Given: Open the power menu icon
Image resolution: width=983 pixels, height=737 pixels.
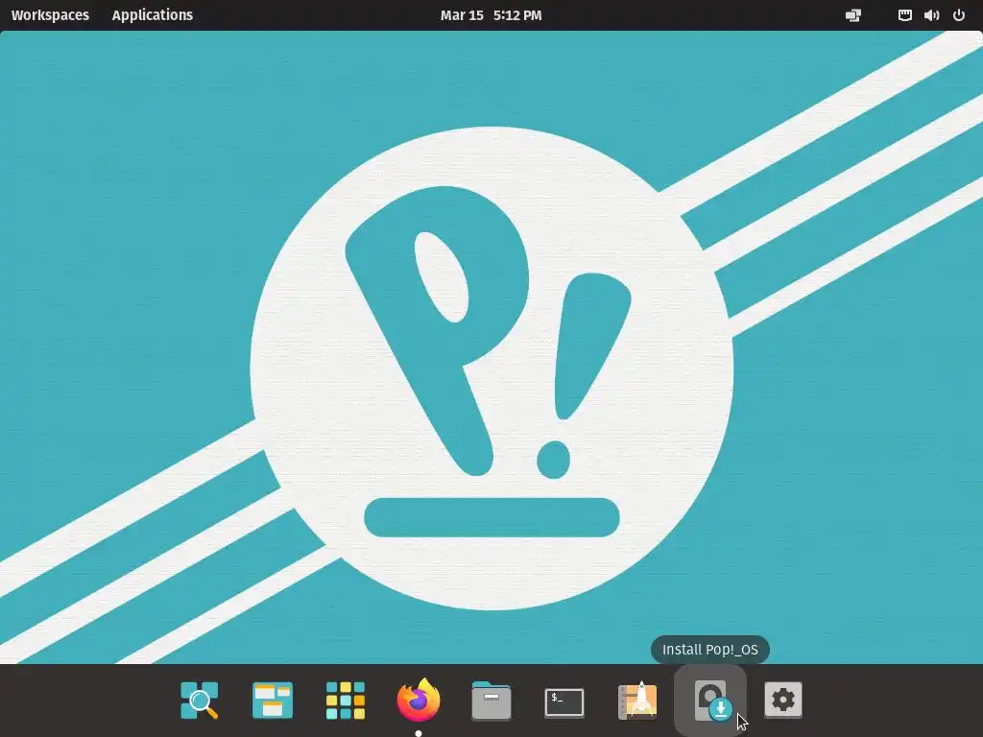Looking at the screenshot, I should pyautogui.click(x=959, y=15).
